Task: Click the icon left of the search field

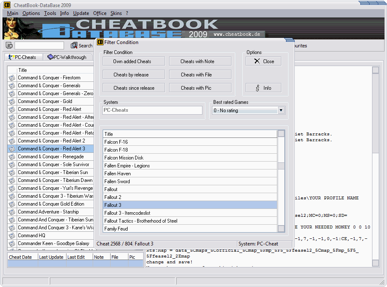Action: (9, 45)
